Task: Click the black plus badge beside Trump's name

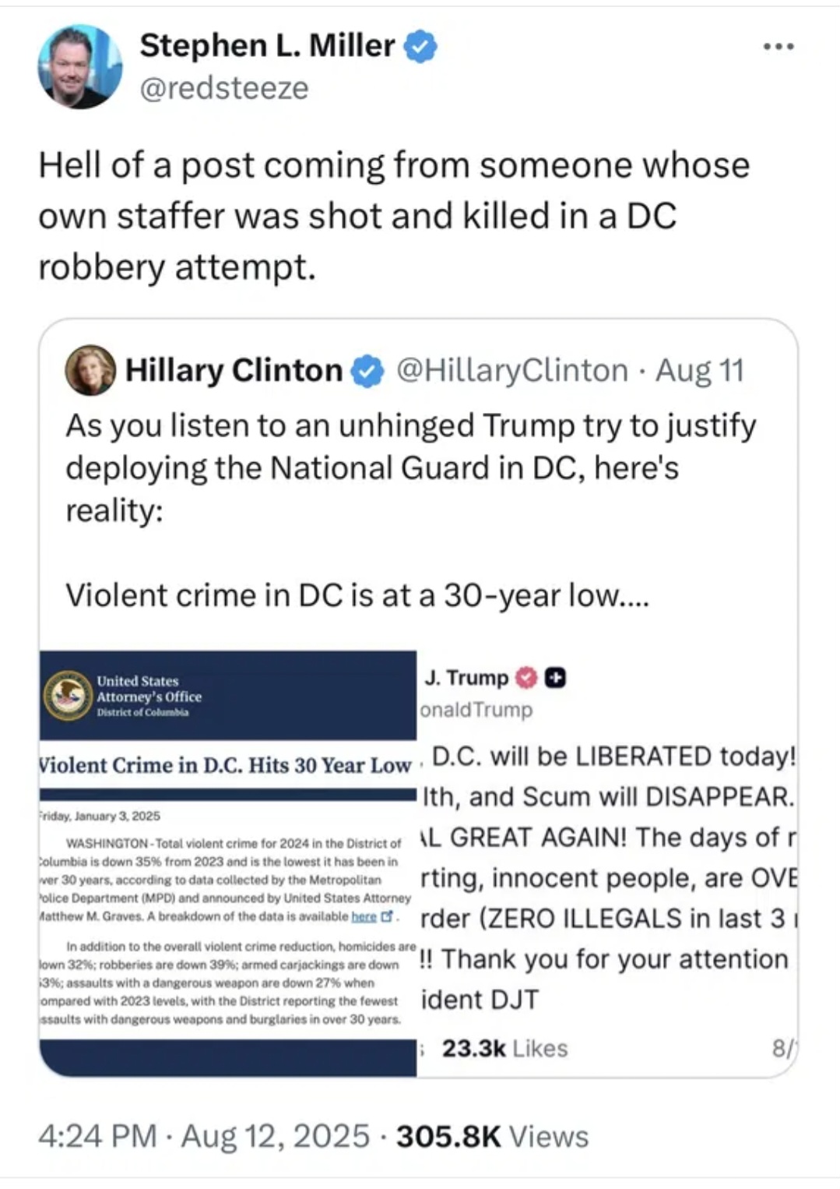Action: [x=555, y=678]
